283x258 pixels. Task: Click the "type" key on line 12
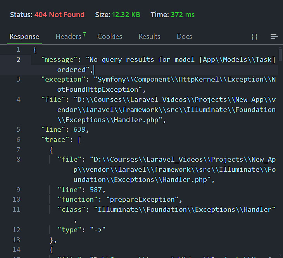(69, 229)
